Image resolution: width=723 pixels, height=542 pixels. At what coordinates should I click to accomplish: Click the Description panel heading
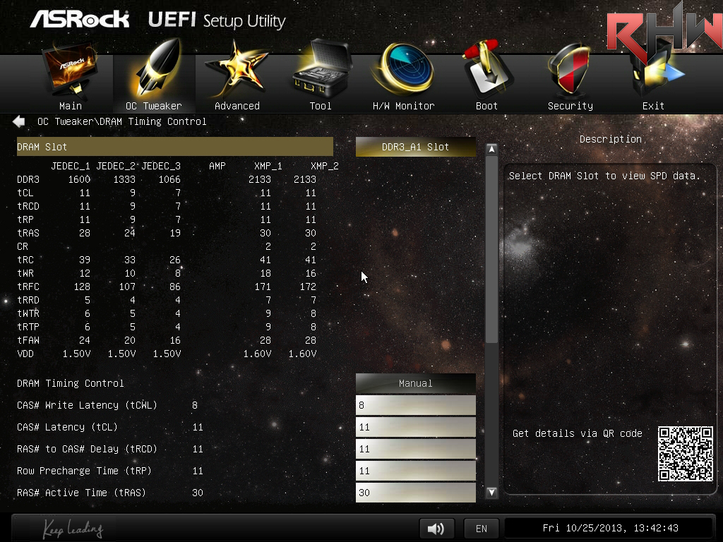[x=611, y=139]
